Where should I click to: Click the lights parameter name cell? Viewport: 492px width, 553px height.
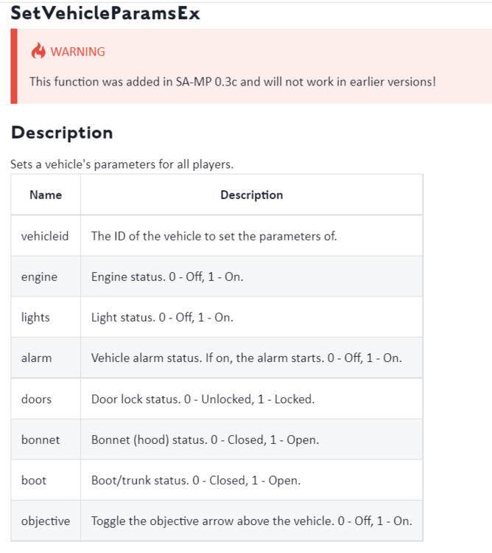point(46,317)
